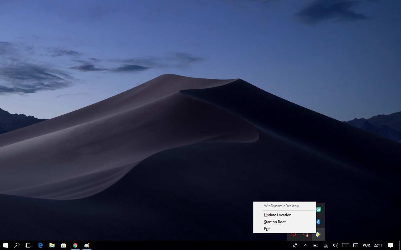The image size is (401, 250).
Task: Open the touch keyboard icon
Action: click(346, 245)
